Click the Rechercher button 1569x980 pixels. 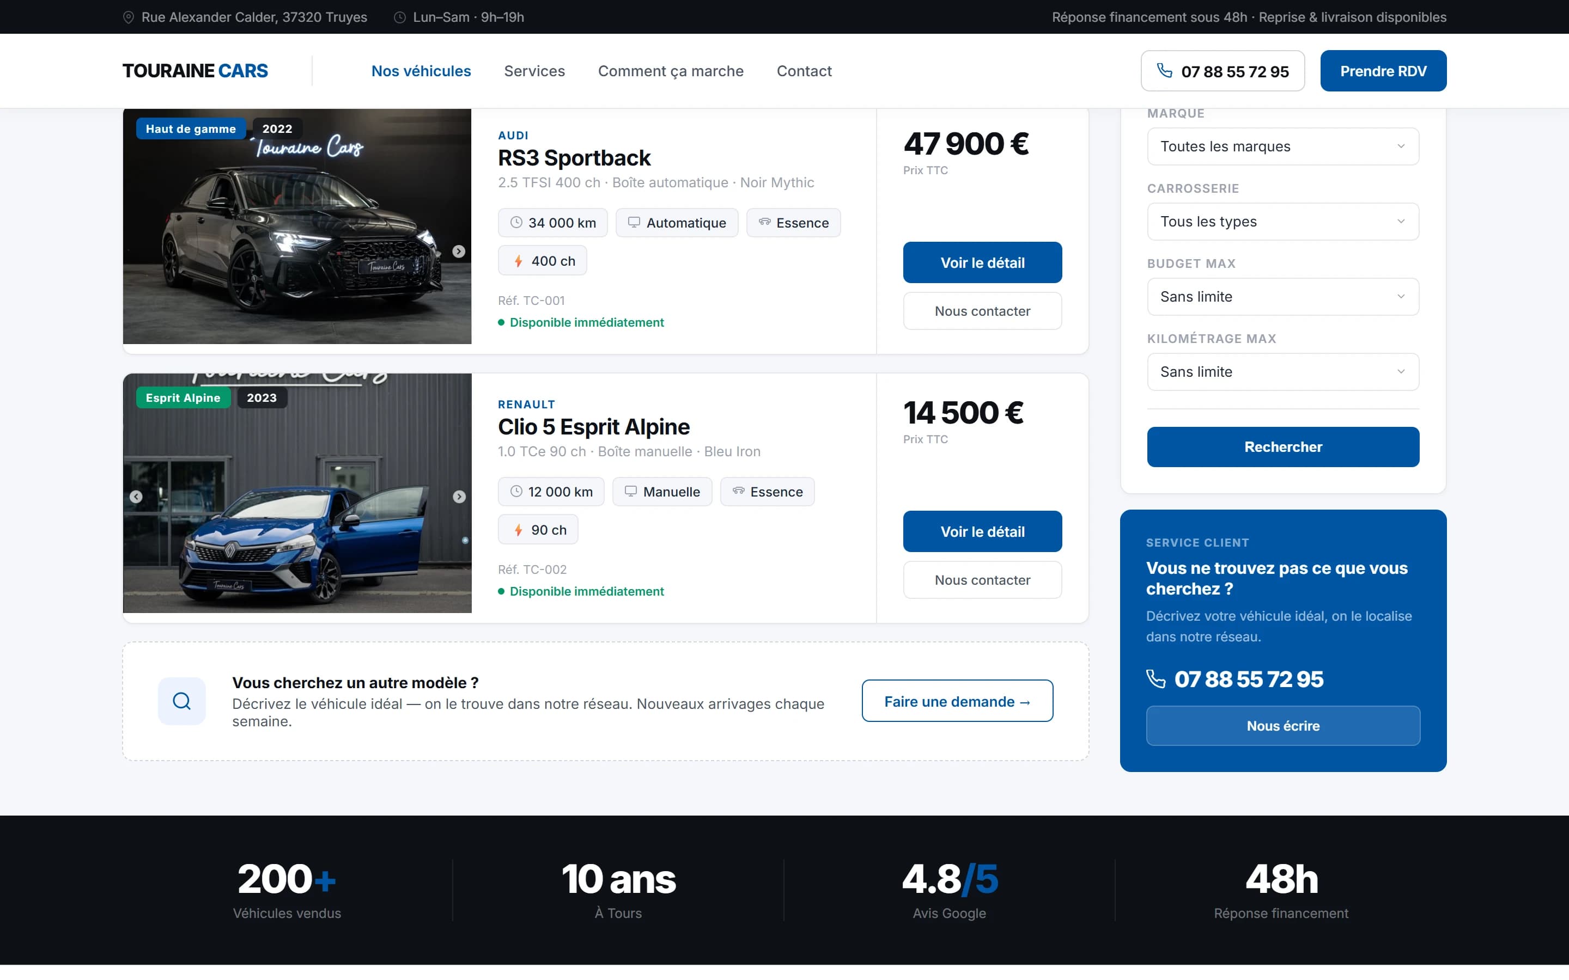tap(1283, 446)
